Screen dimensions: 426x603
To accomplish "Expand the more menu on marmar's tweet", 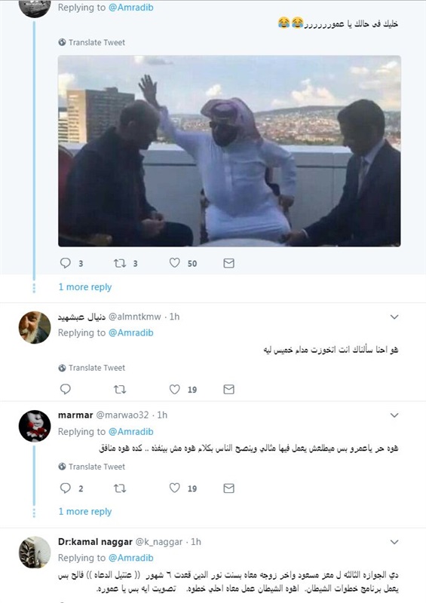I will coord(394,415).
